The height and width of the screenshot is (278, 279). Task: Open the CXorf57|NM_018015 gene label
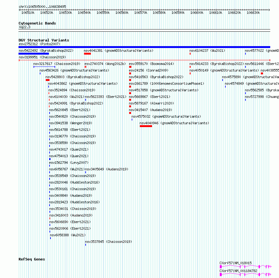coord(236,263)
